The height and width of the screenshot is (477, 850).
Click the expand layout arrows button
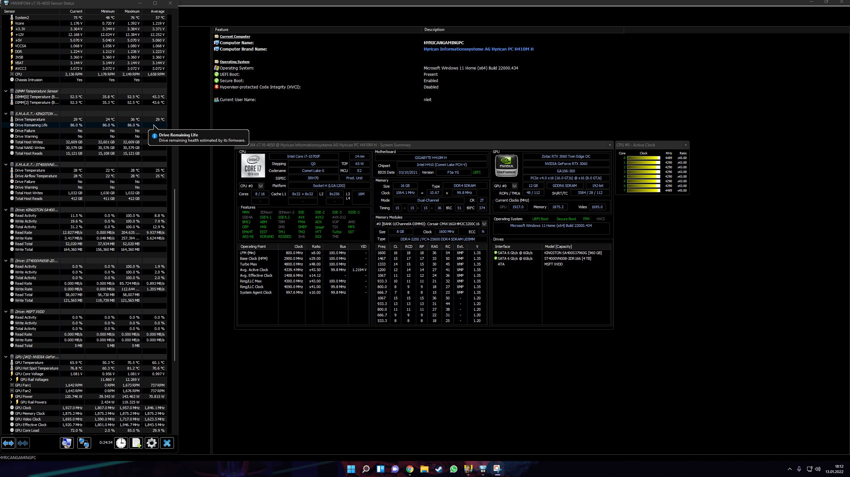click(x=8, y=443)
